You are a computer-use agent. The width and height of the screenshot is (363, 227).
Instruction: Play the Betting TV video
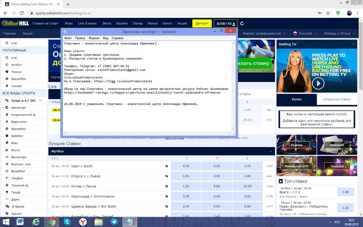[318, 83]
